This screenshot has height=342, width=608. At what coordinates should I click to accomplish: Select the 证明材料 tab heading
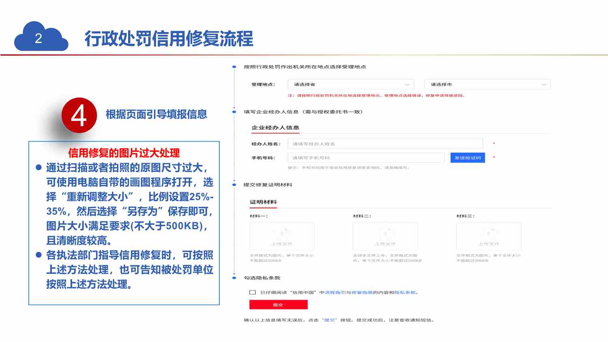(263, 202)
